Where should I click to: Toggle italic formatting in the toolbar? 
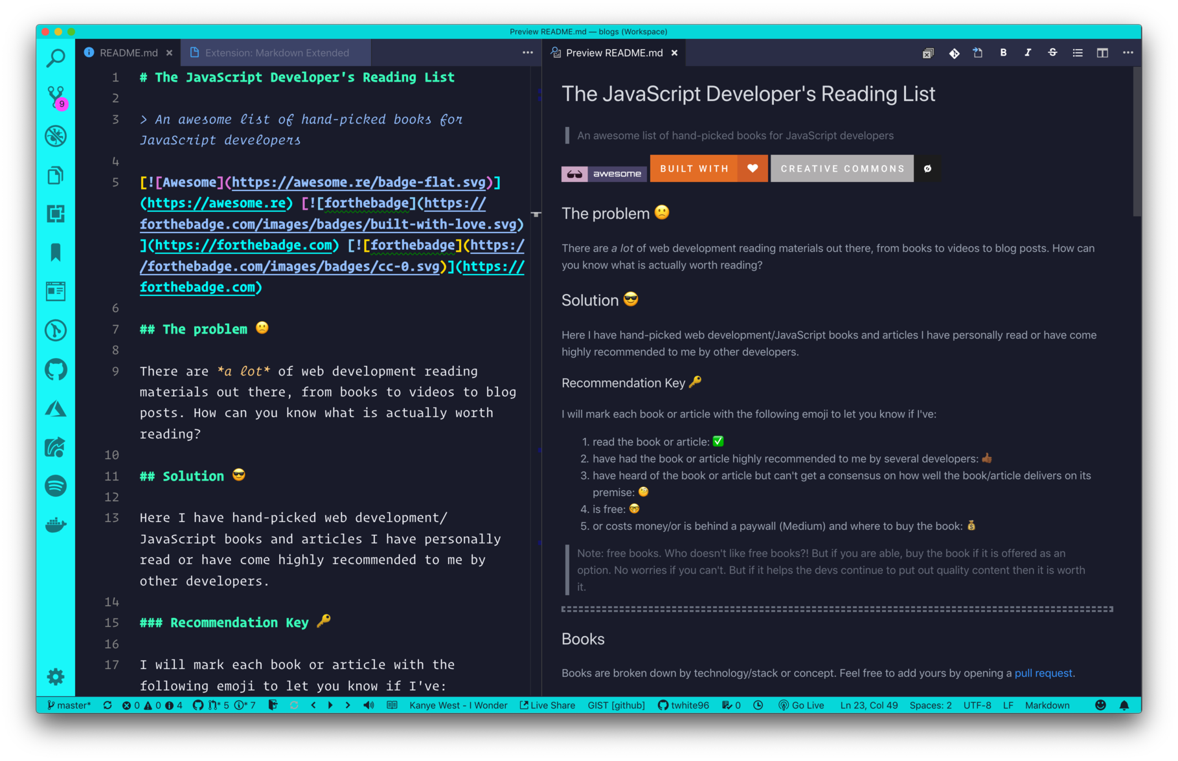coord(1028,53)
